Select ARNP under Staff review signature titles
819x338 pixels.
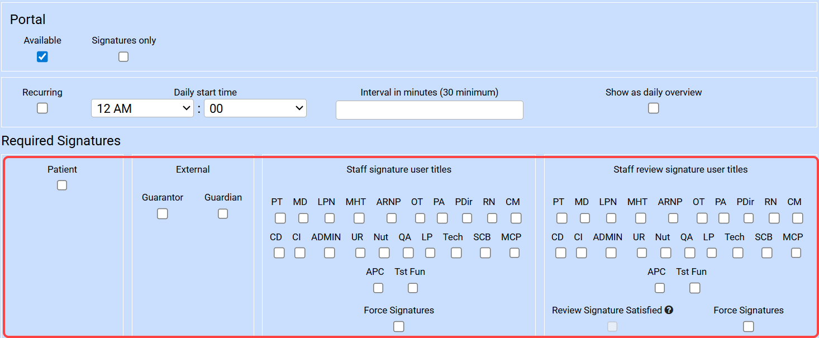673,218
